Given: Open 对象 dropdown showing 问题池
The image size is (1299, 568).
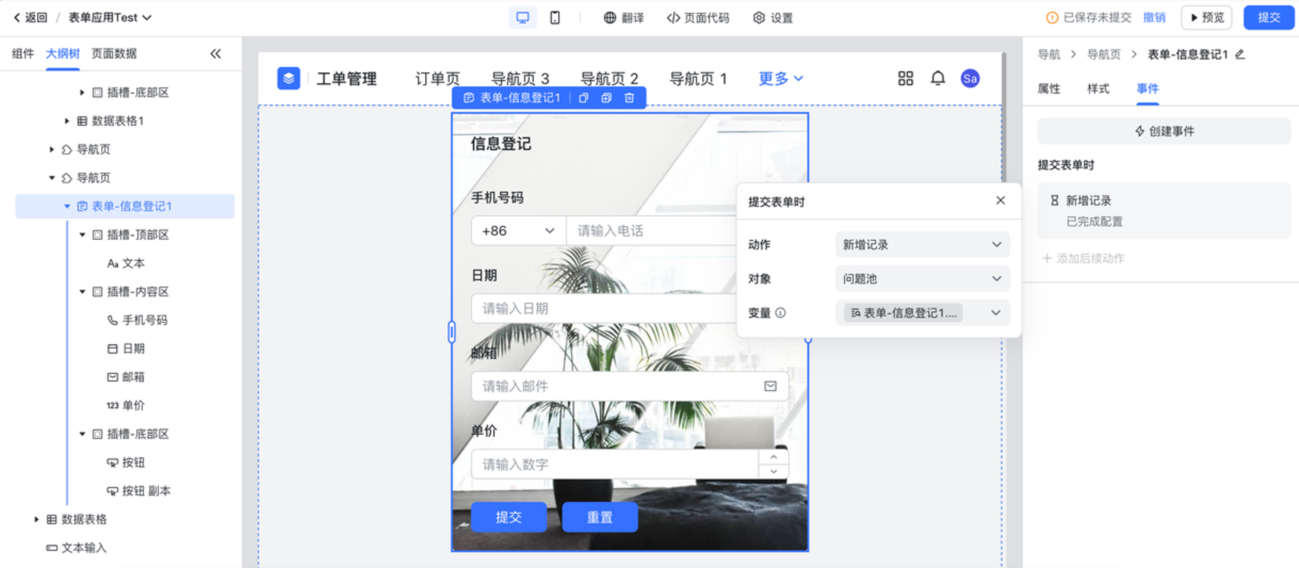Looking at the screenshot, I should click(922, 279).
